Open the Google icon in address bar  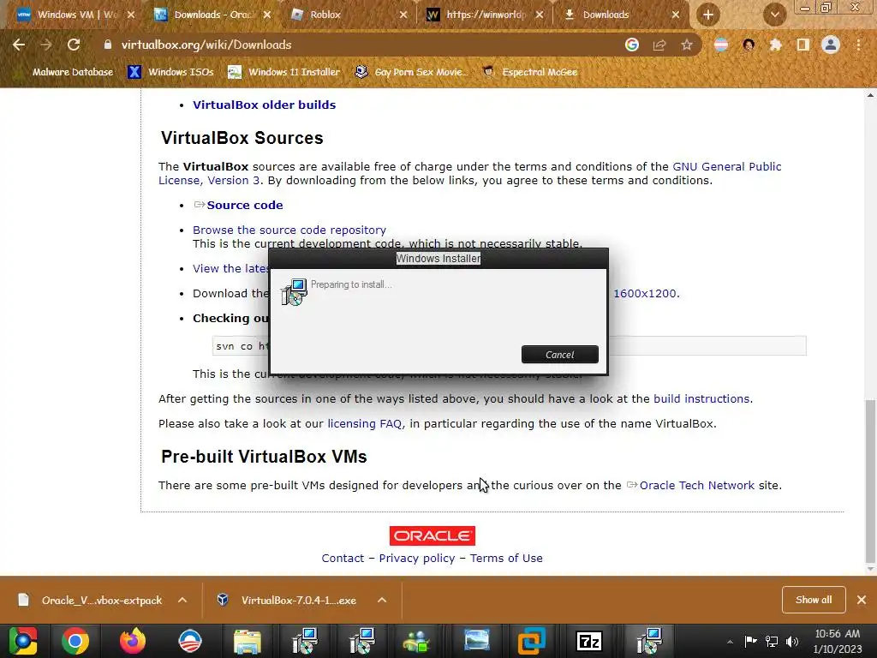pos(632,45)
